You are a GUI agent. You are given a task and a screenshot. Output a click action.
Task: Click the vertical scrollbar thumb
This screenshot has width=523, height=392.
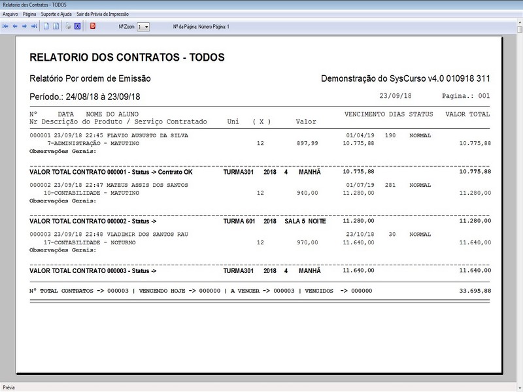520,29
